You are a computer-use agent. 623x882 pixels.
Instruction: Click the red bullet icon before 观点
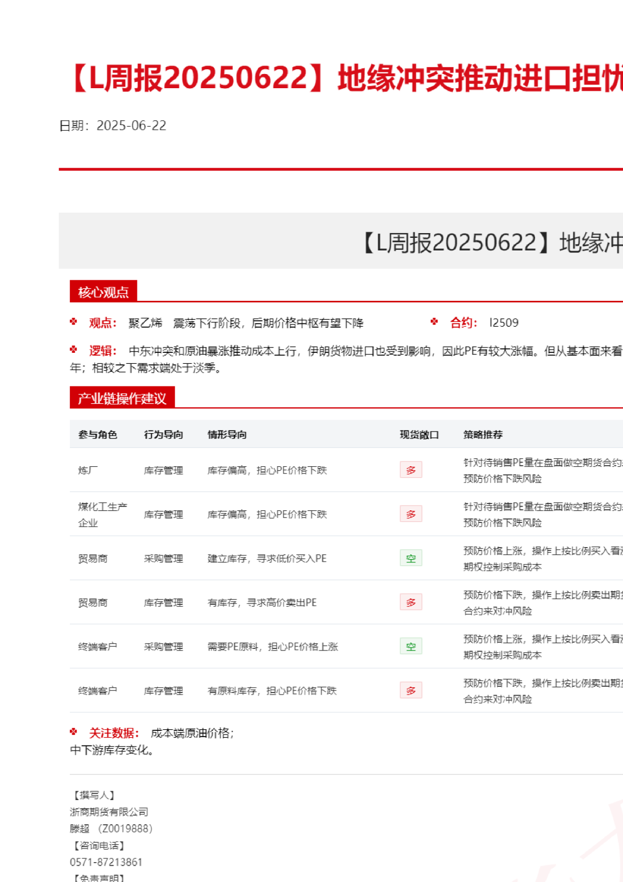(x=73, y=322)
